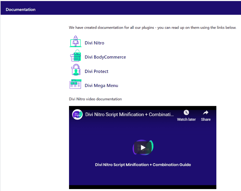Click the empty area of the purple header bar
The height and width of the screenshot is (191, 241).
pos(138,8)
